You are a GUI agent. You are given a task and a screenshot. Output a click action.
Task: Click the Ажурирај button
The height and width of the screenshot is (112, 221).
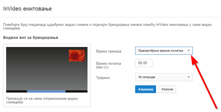pyautogui.click(x=145, y=89)
